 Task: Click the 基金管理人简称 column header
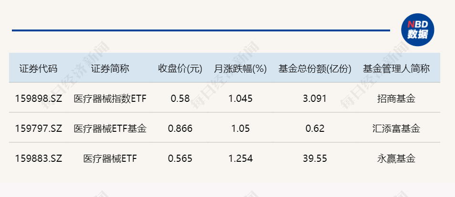(396, 69)
